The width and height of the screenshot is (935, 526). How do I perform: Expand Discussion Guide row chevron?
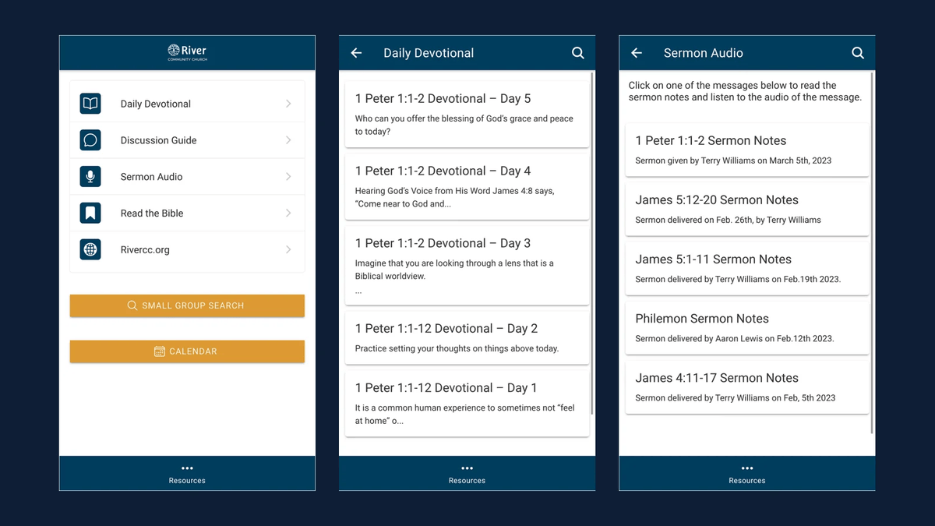pos(288,140)
